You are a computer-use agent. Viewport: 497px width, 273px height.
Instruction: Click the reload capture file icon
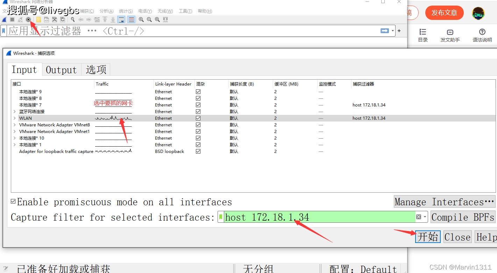coord(63,20)
